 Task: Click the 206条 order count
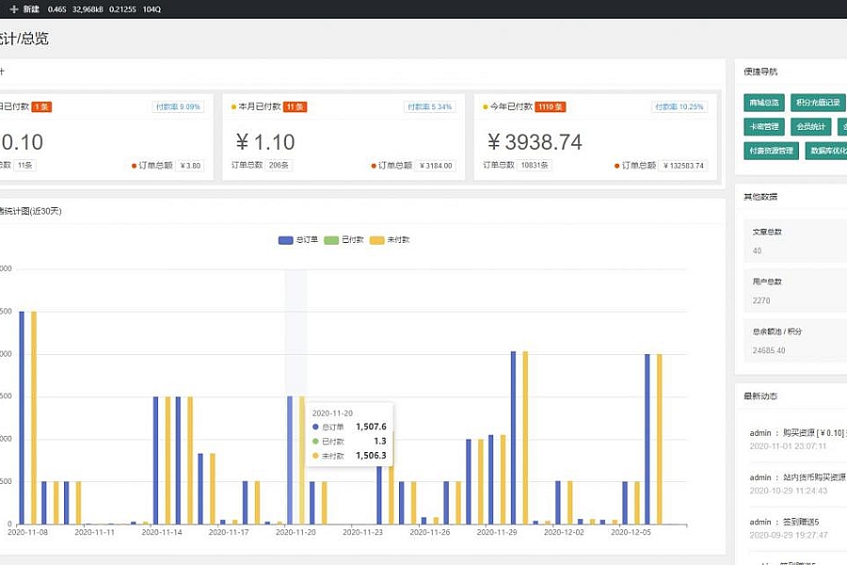(x=279, y=165)
